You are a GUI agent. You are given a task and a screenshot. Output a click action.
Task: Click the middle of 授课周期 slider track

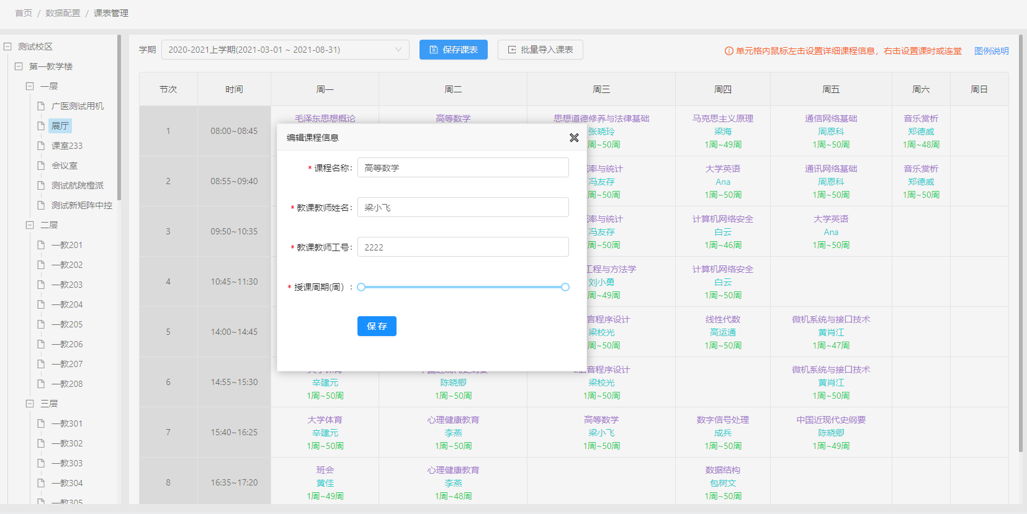(463, 287)
